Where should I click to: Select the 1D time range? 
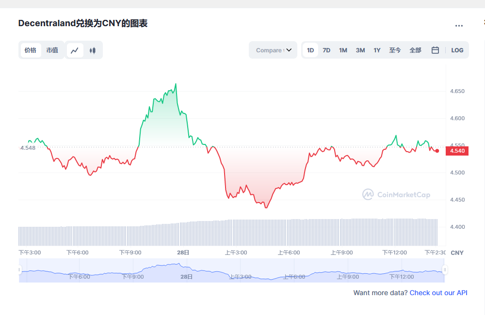(x=310, y=50)
